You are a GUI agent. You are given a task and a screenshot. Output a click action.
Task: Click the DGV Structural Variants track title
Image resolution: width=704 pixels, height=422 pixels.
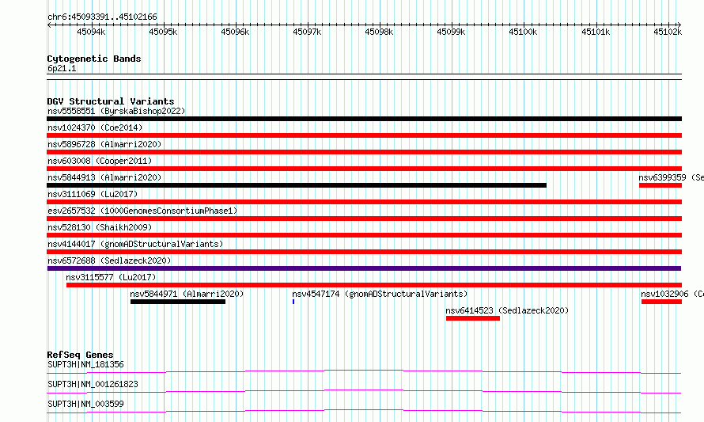[111, 101]
